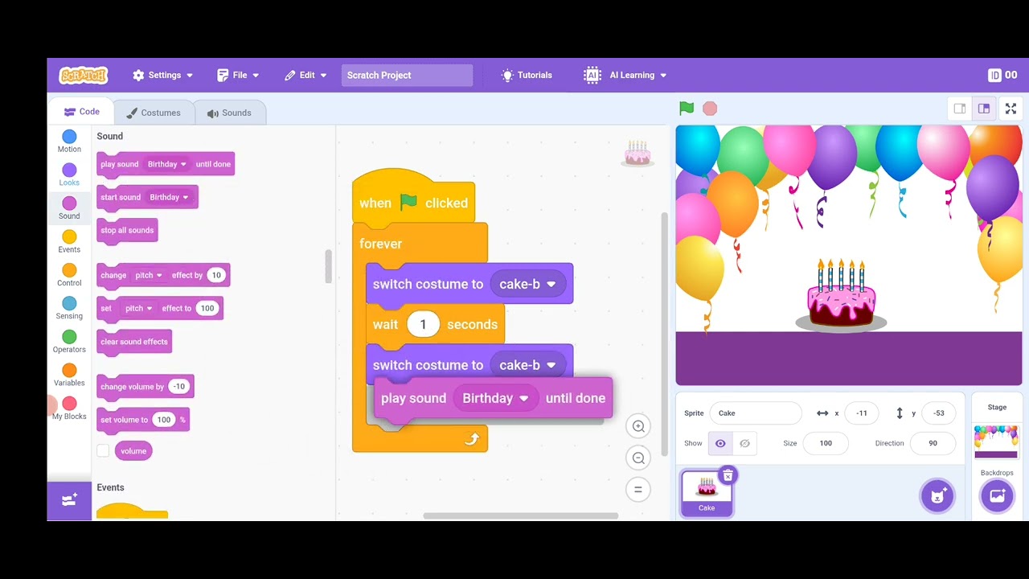The image size is (1029, 579).
Task: Switch to small stage layout
Action: pyautogui.click(x=960, y=109)
